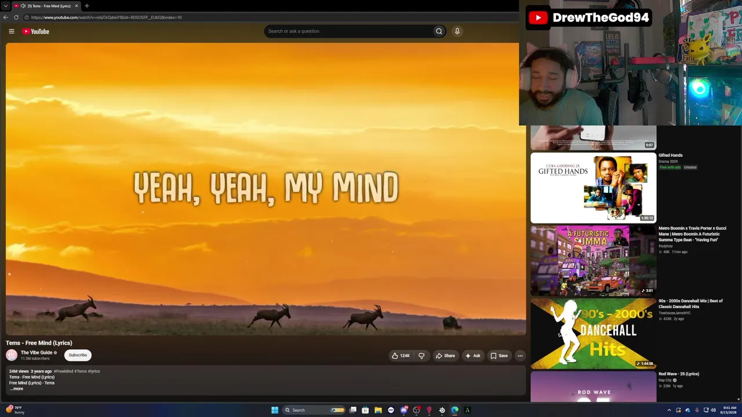Like the video with thumbs up
742x417 pixels.
[x=401, y=356]
